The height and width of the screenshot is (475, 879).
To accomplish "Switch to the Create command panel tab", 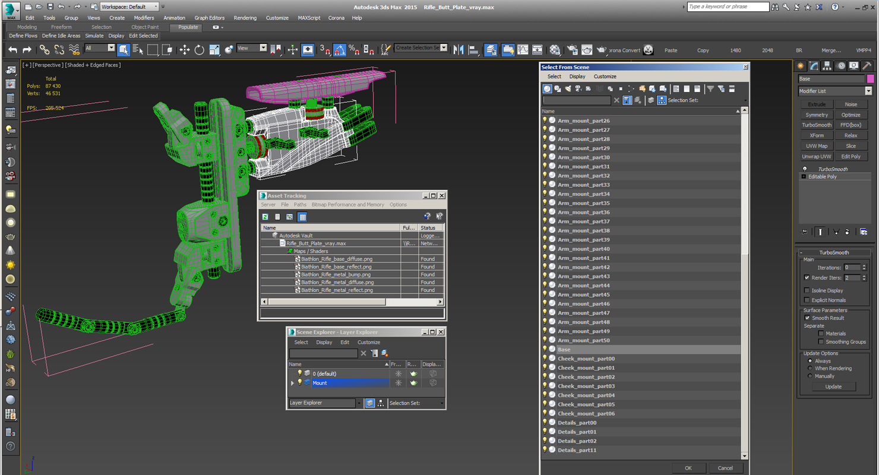I will tap(801, 66).
